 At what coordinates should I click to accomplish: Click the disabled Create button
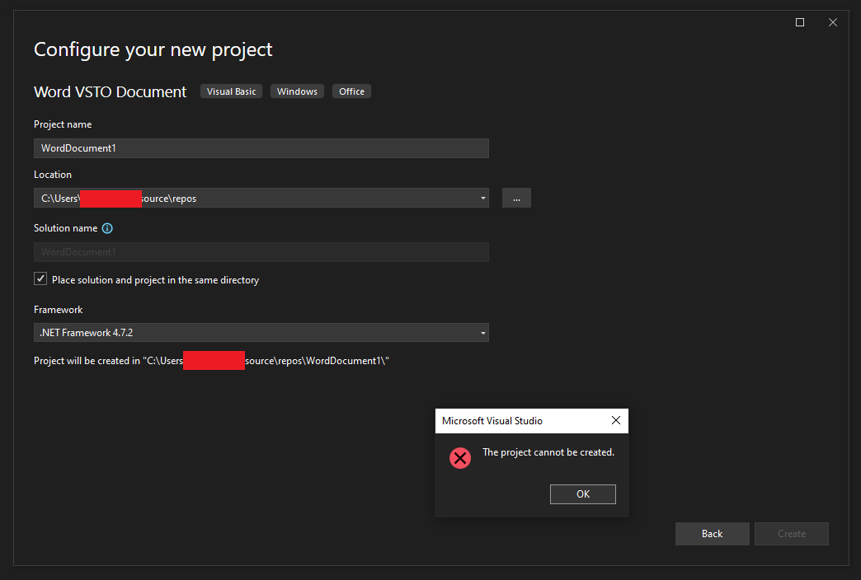click(791, 533)
